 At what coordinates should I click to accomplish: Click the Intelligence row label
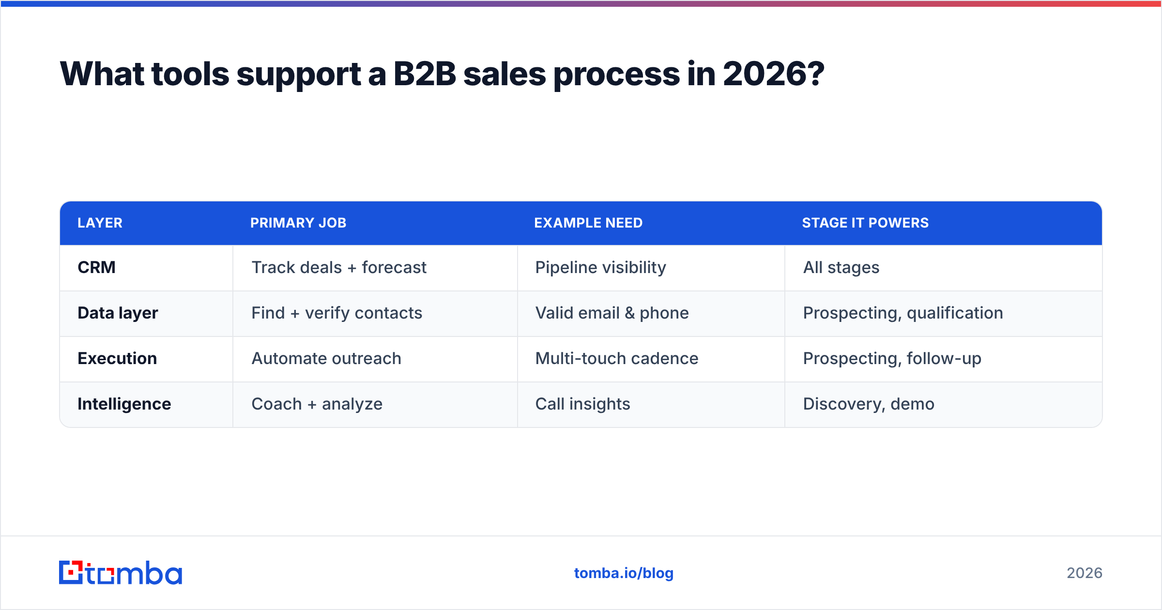click(x=124, y=404)
